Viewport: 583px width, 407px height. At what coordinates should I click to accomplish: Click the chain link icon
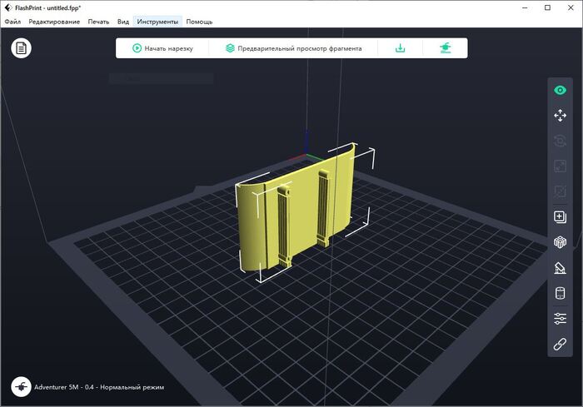pos(560,344)
